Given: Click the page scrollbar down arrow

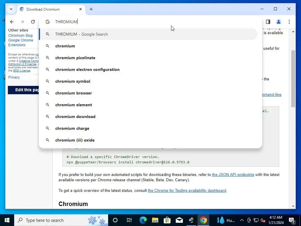Looking at the screenshot, I should (x=293, y=206).
